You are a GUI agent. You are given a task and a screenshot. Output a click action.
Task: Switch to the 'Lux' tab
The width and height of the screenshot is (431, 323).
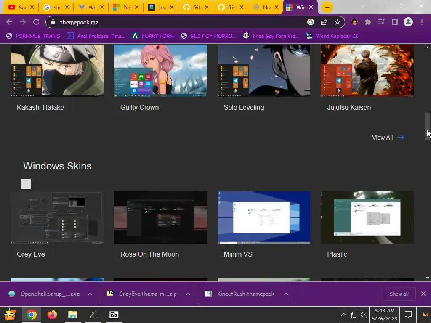pos(160,8)
